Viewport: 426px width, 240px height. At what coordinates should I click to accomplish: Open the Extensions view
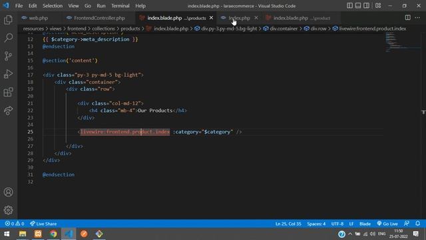(8, 92)
